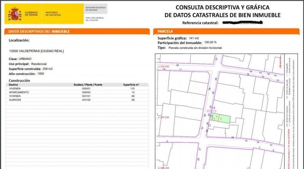This screenshot has width=304, height=169.
Task: Click 'VIVIENDA' in the 0/01/01 row
Action: click(15, 96)
